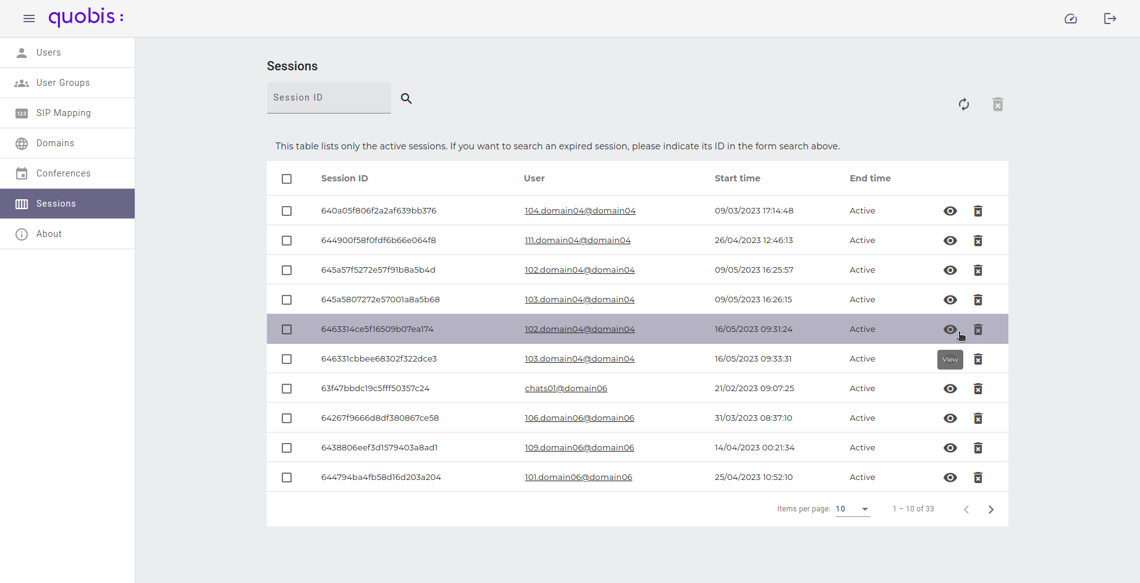This screenshot has width=1140, height=583.
Task: Click the quobis logo
Action: pos(86,17)
